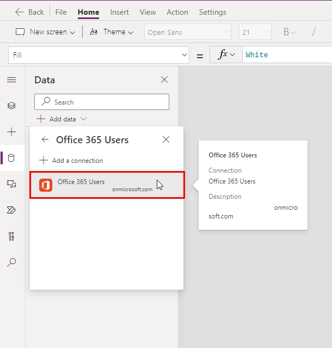This screenshot has width=332, height=348.
Task: Close the Office 365 Users flyout
Action: coord(166,139)
